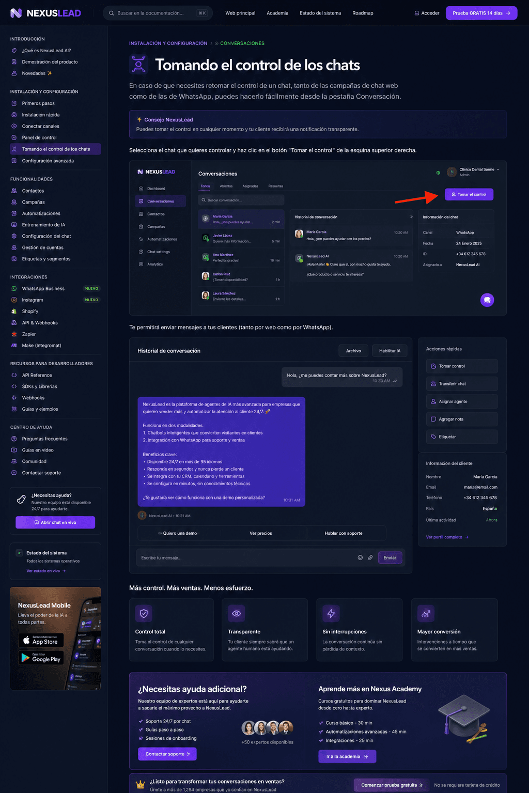529x793 pixels.
Task: Click the Demostración del producto icon
Action: [14, 62]
